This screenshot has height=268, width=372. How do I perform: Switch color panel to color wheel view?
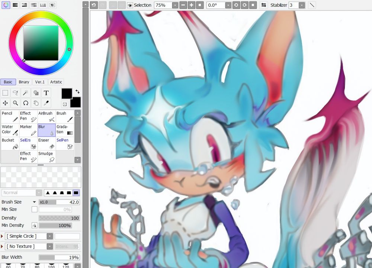click(x=6, y=5)
